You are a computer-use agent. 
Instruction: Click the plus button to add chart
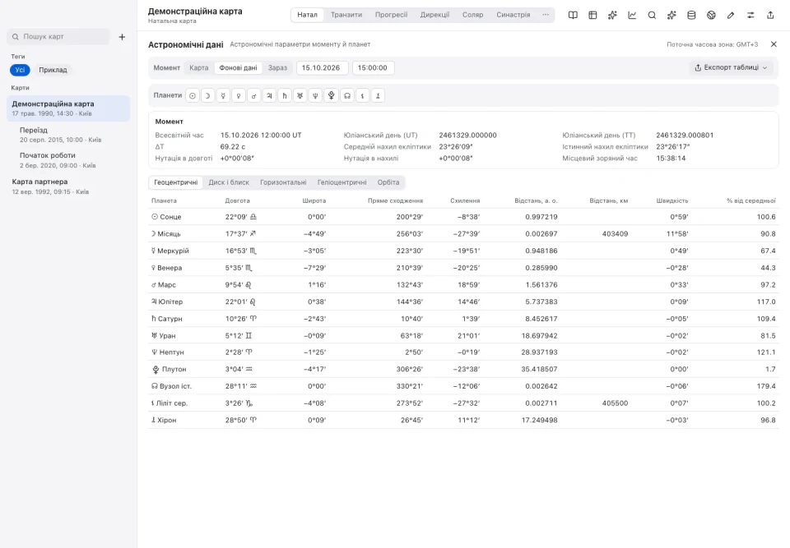122,37
